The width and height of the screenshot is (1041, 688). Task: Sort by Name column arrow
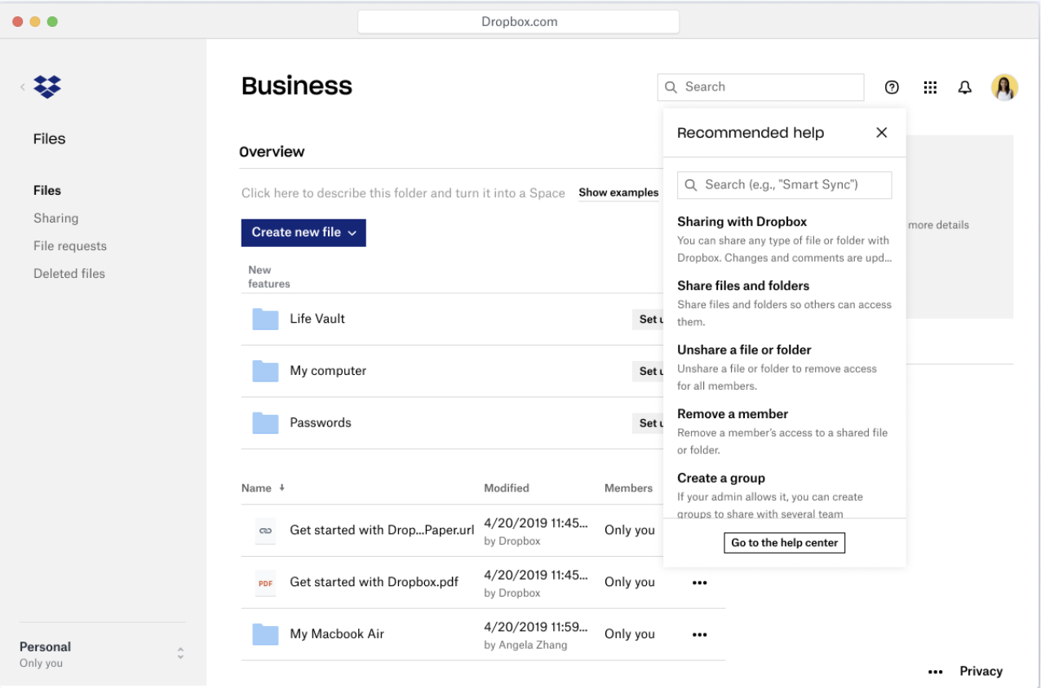pos(281,487)
